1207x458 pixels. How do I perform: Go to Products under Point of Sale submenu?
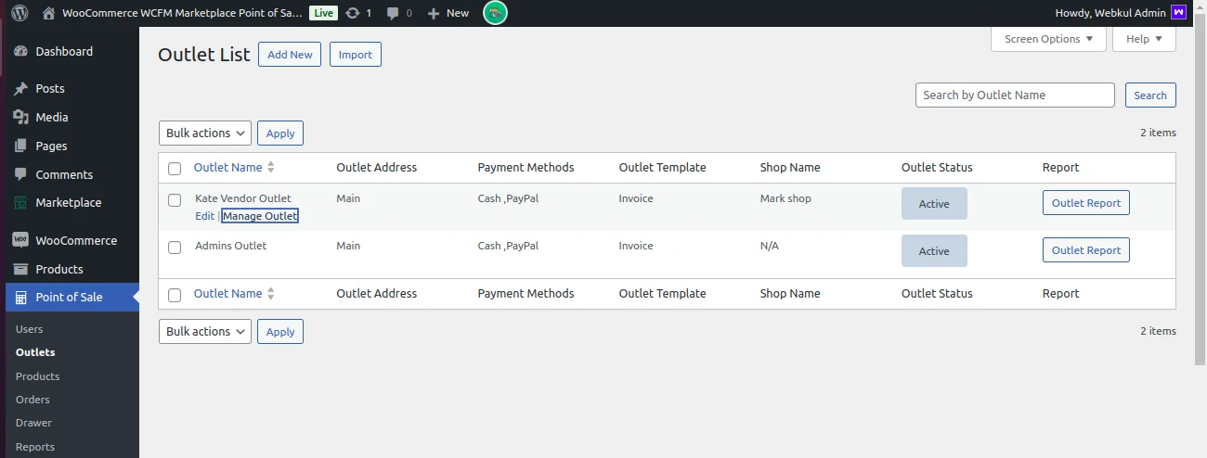(x=37, y=376)
